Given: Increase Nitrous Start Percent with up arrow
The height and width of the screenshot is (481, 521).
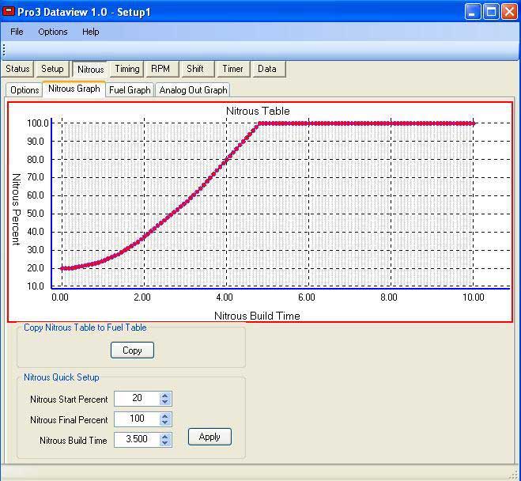Looking at the screenshot, I should click(165, 396).
